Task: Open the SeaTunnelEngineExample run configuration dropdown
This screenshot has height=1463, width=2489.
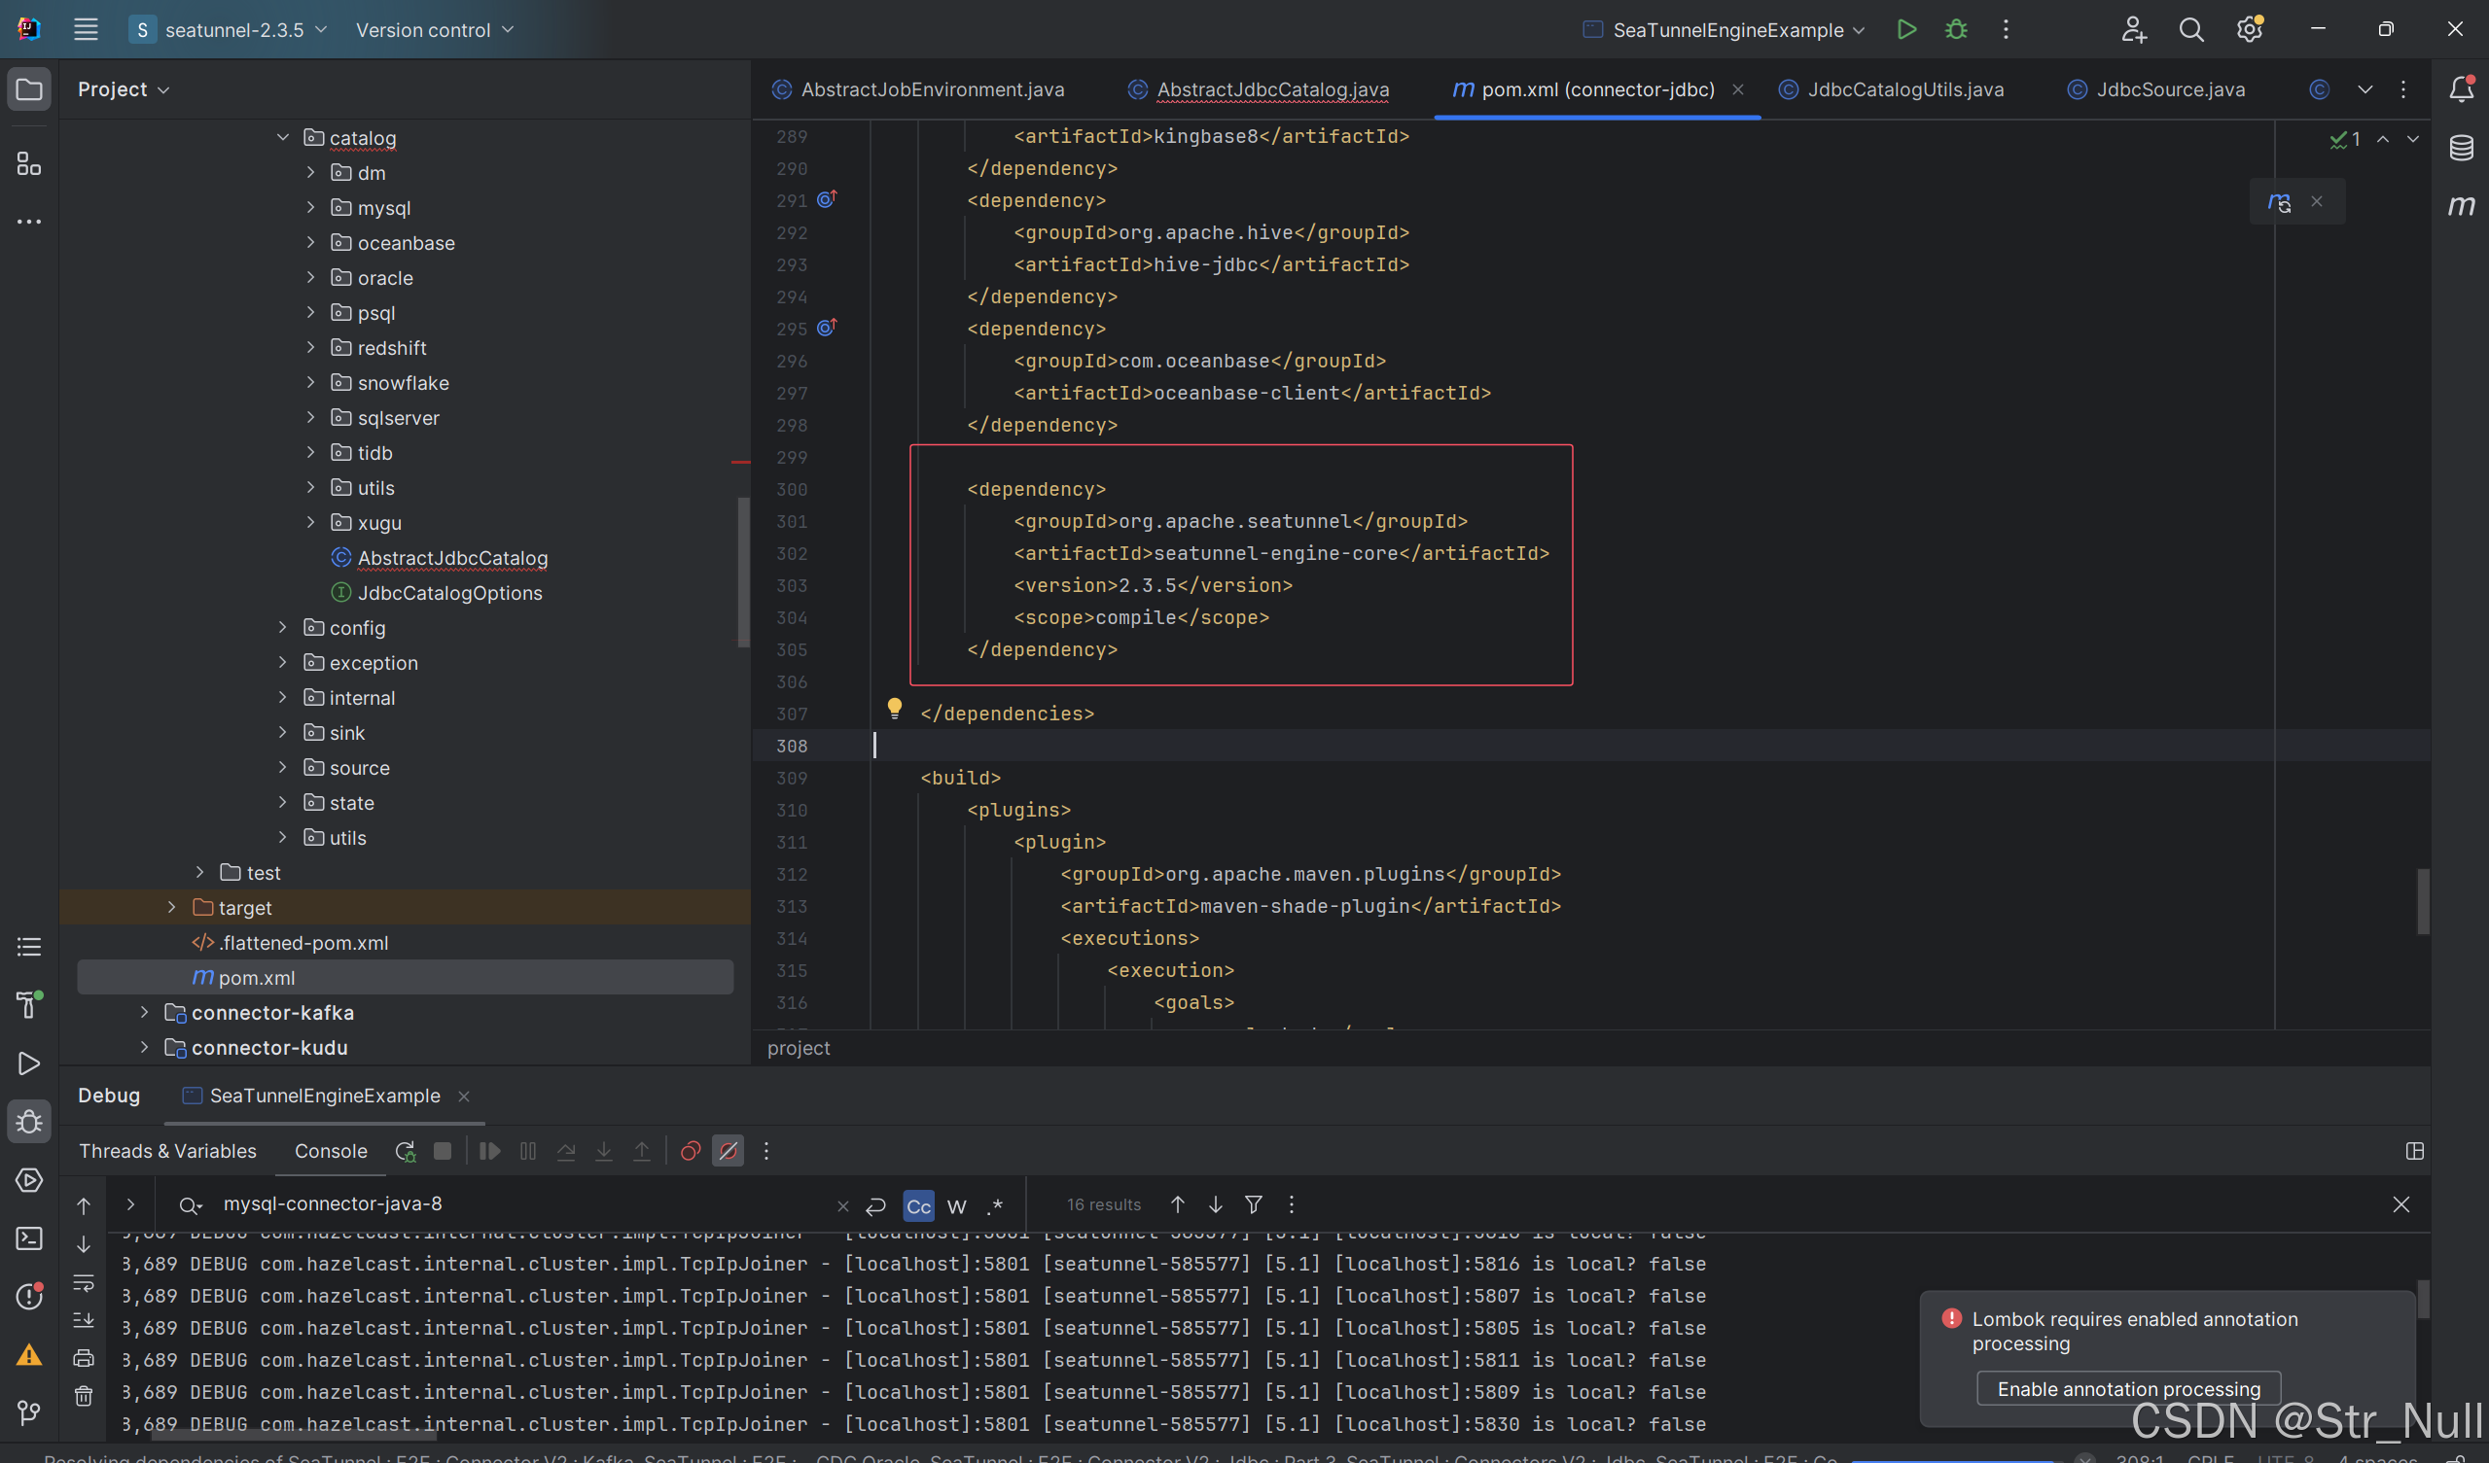Action: pyautogui.click(x=1724, y=29)
